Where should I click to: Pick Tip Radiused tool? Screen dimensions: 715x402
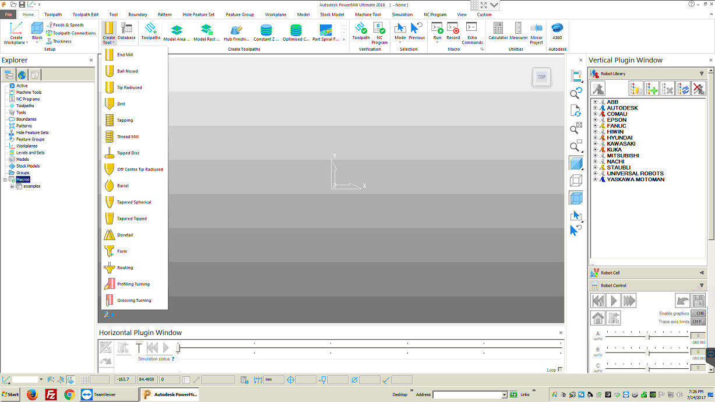[134, 87]
